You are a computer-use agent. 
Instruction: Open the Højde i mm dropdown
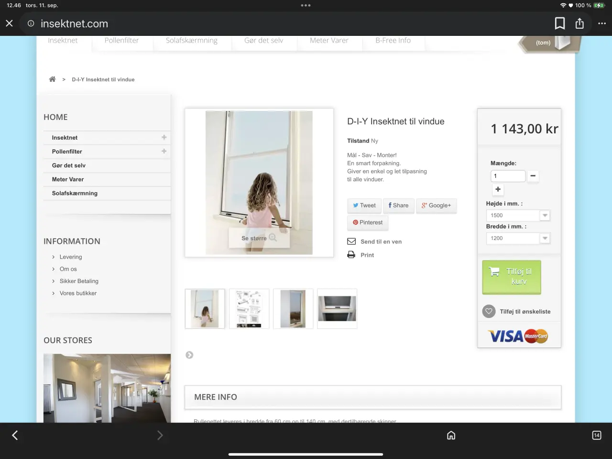coord(518,216)
